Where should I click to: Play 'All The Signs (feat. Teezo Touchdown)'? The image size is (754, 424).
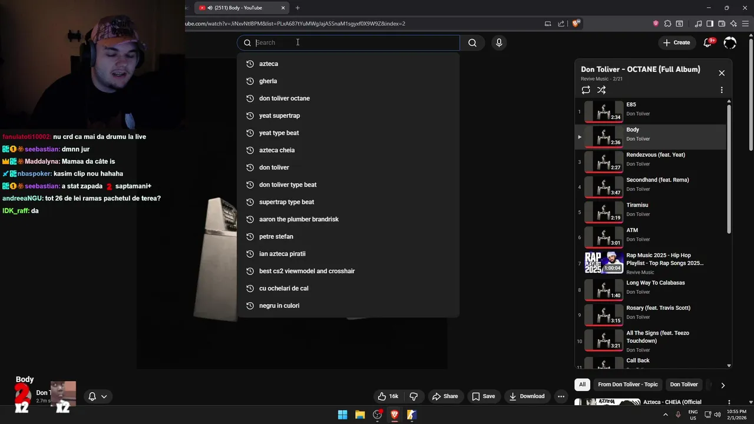coord(650,341)
